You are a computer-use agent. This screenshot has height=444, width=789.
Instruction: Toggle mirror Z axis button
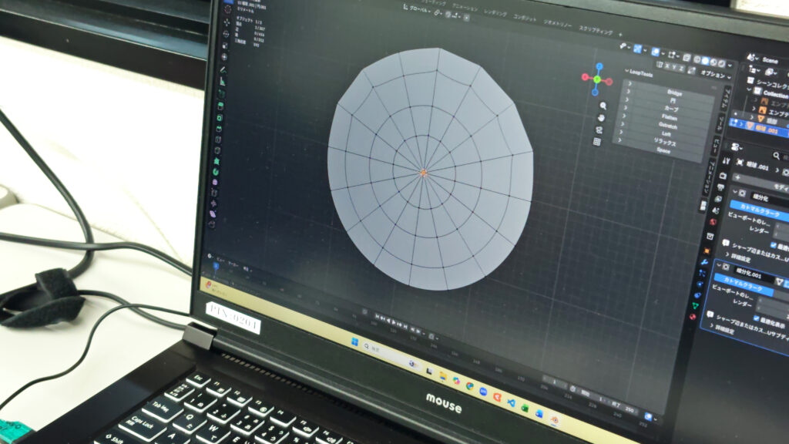(681, 69)
